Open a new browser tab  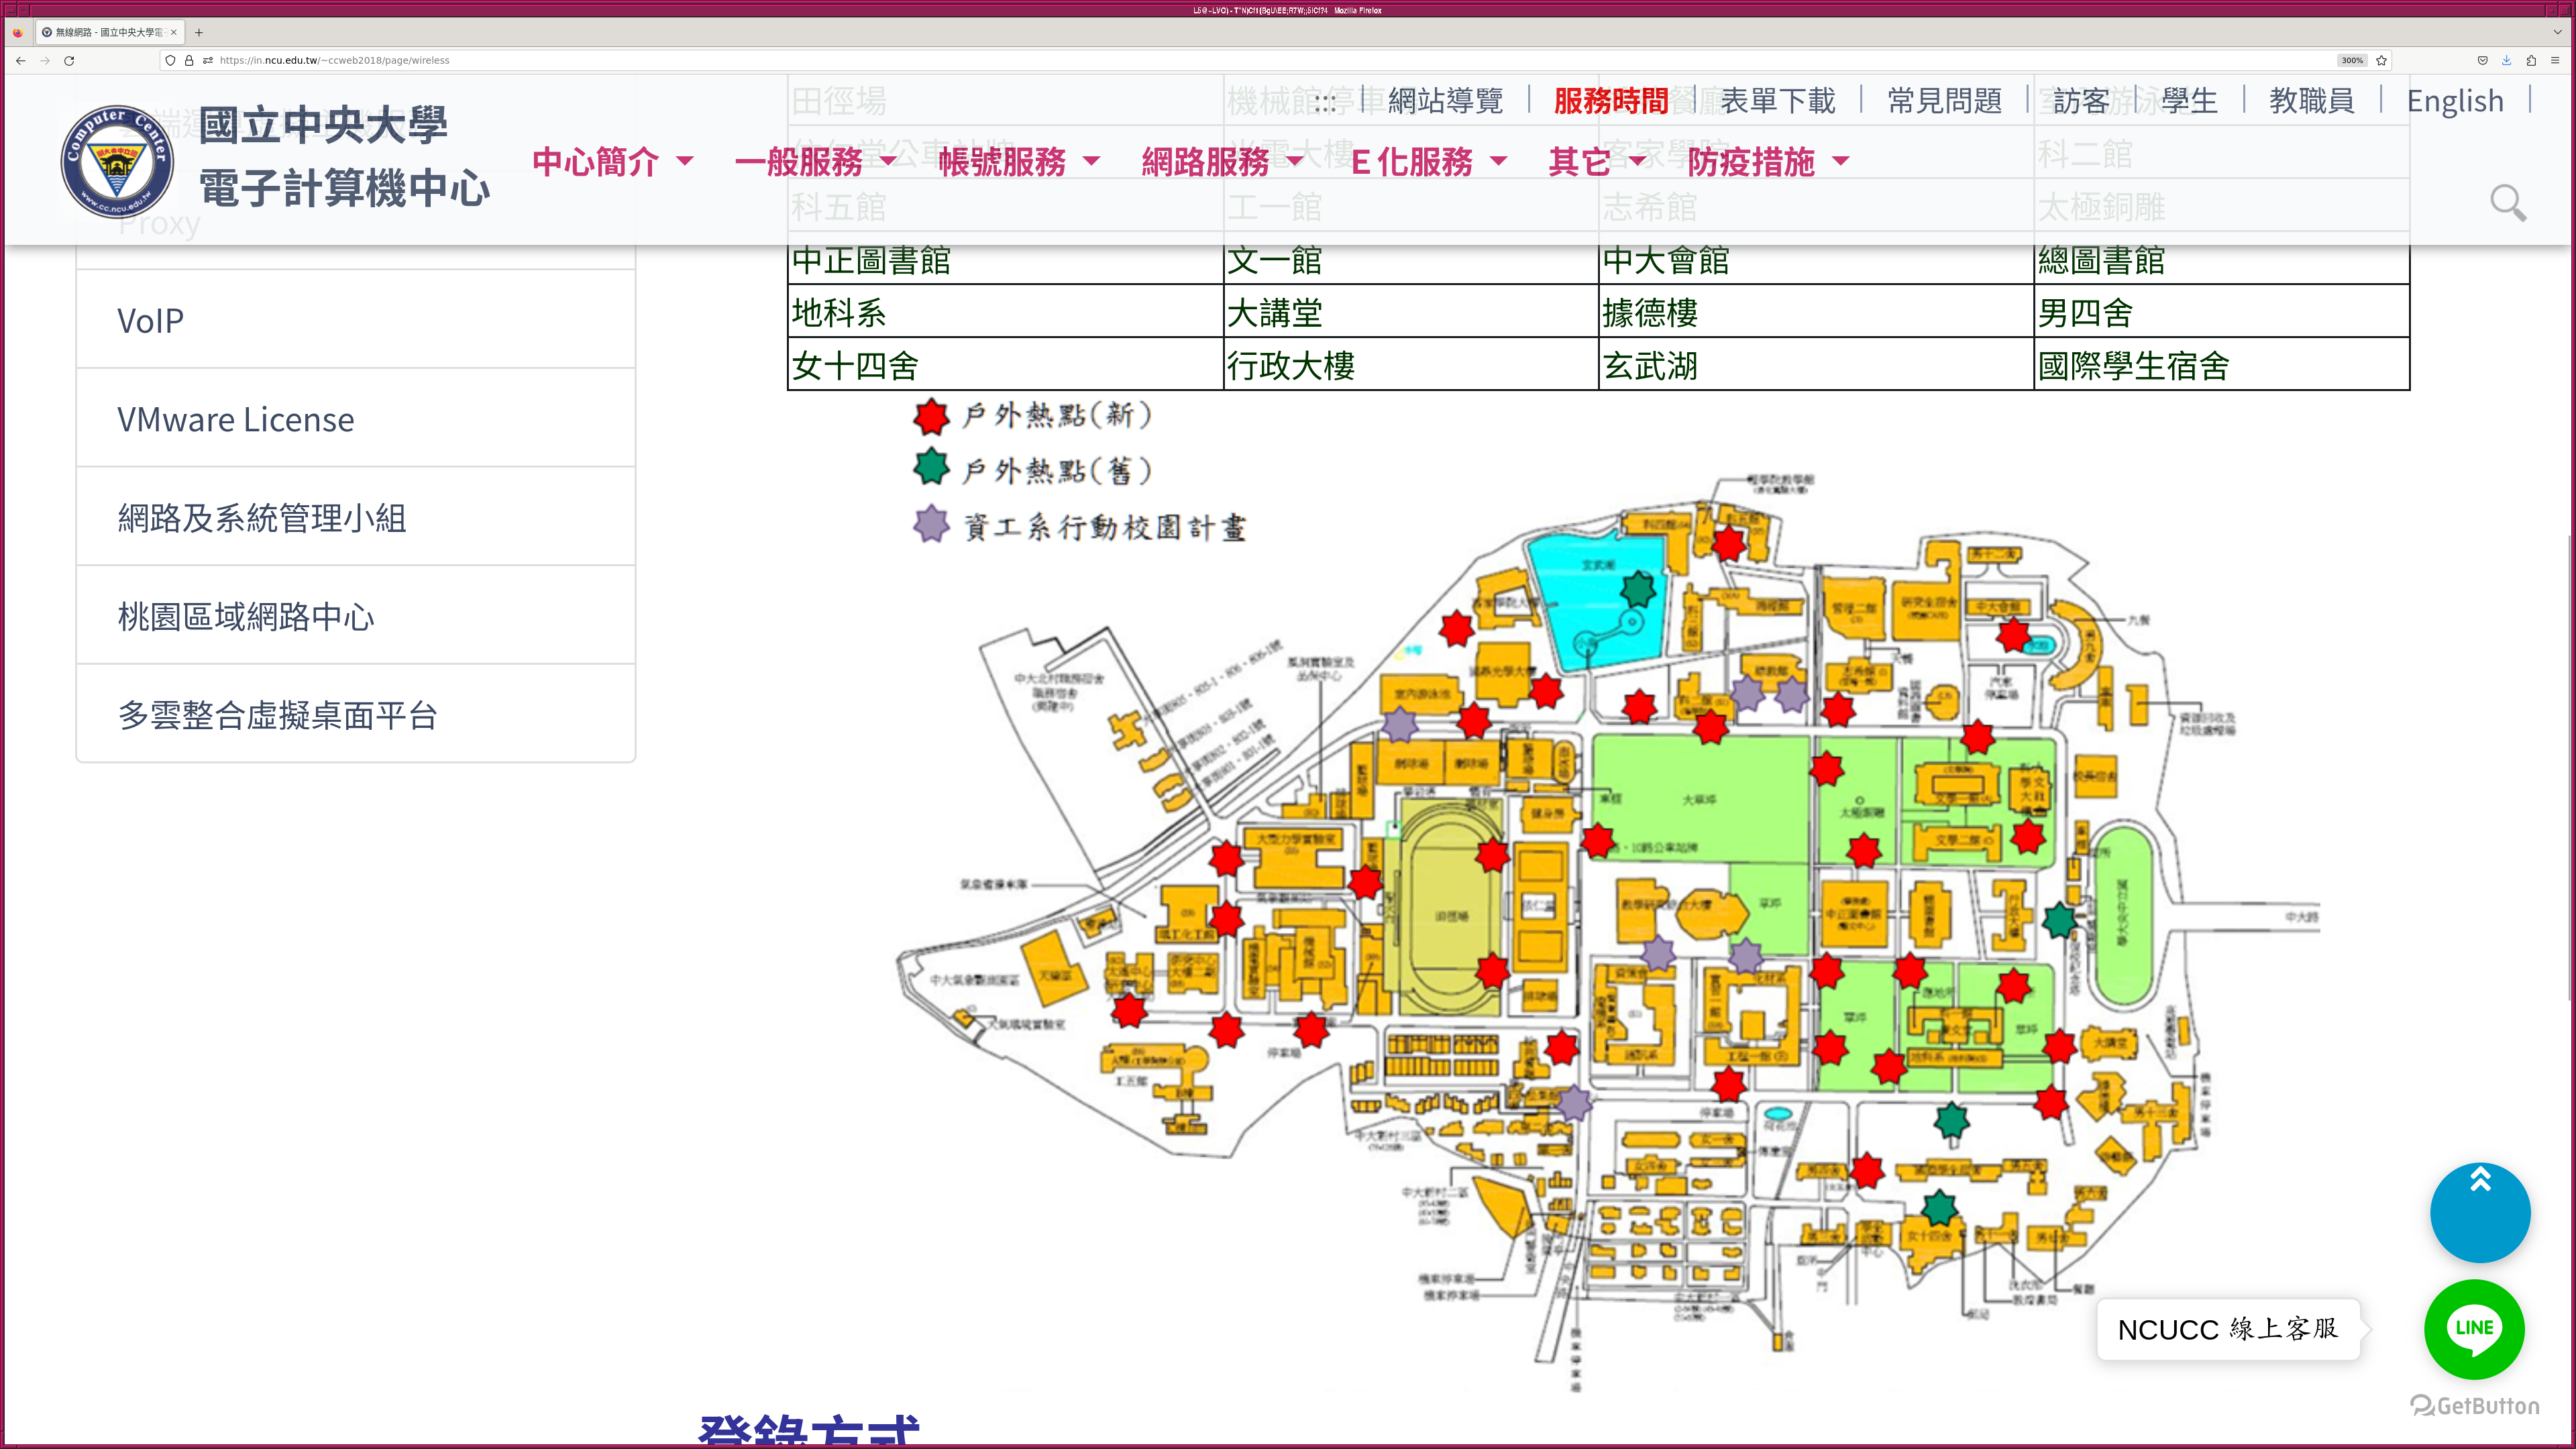(199, 32)
